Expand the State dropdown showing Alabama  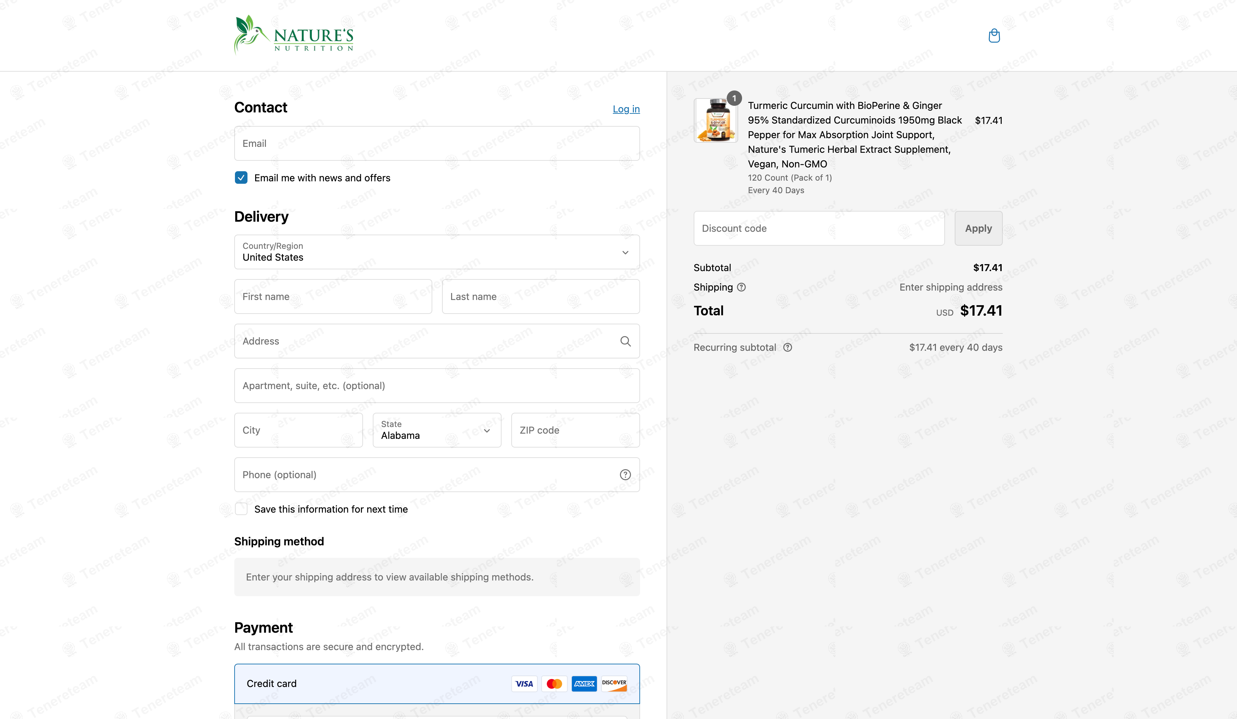pyautogui.click(x=436, y=430)
